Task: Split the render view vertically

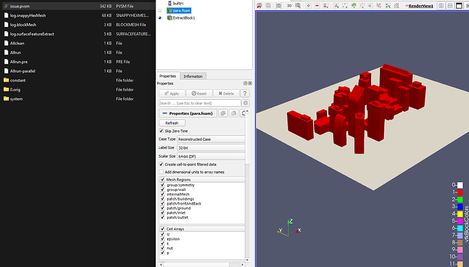Action: pos(450,5)
